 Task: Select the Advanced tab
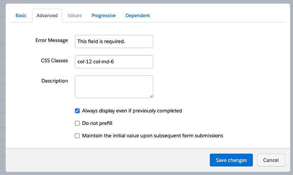(47, 15)
